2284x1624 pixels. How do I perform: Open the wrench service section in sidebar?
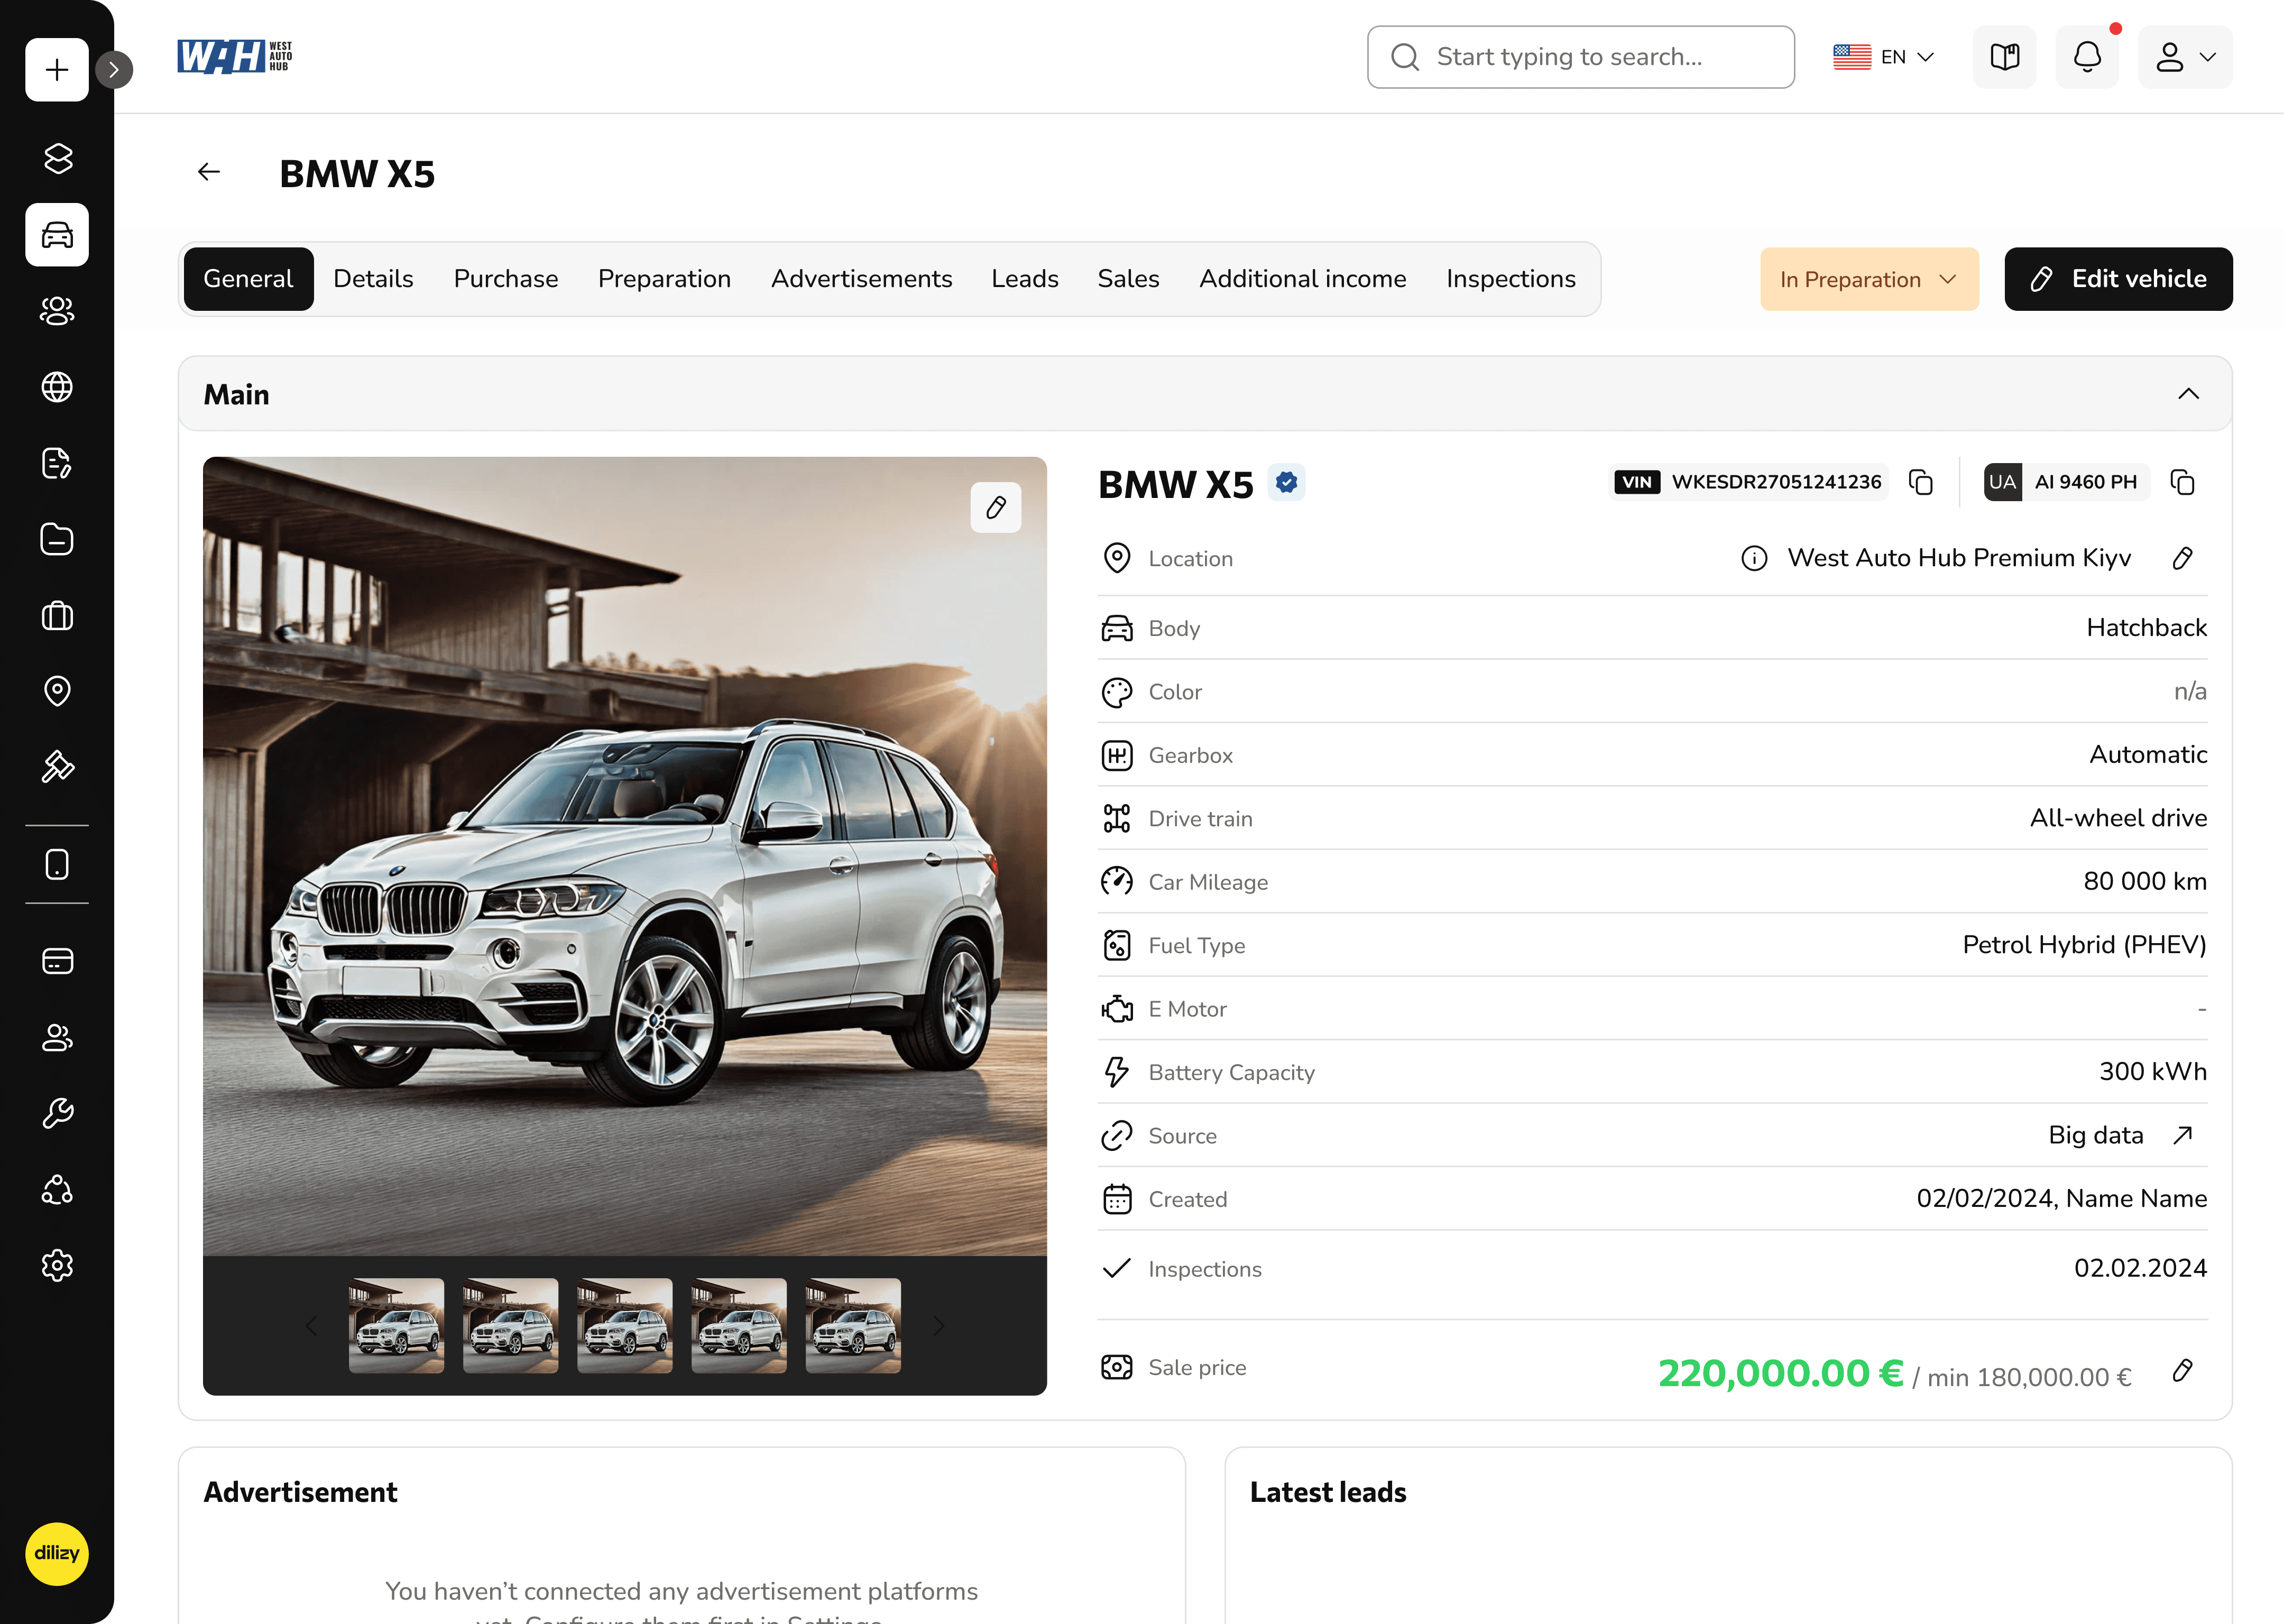point(57,1113)
